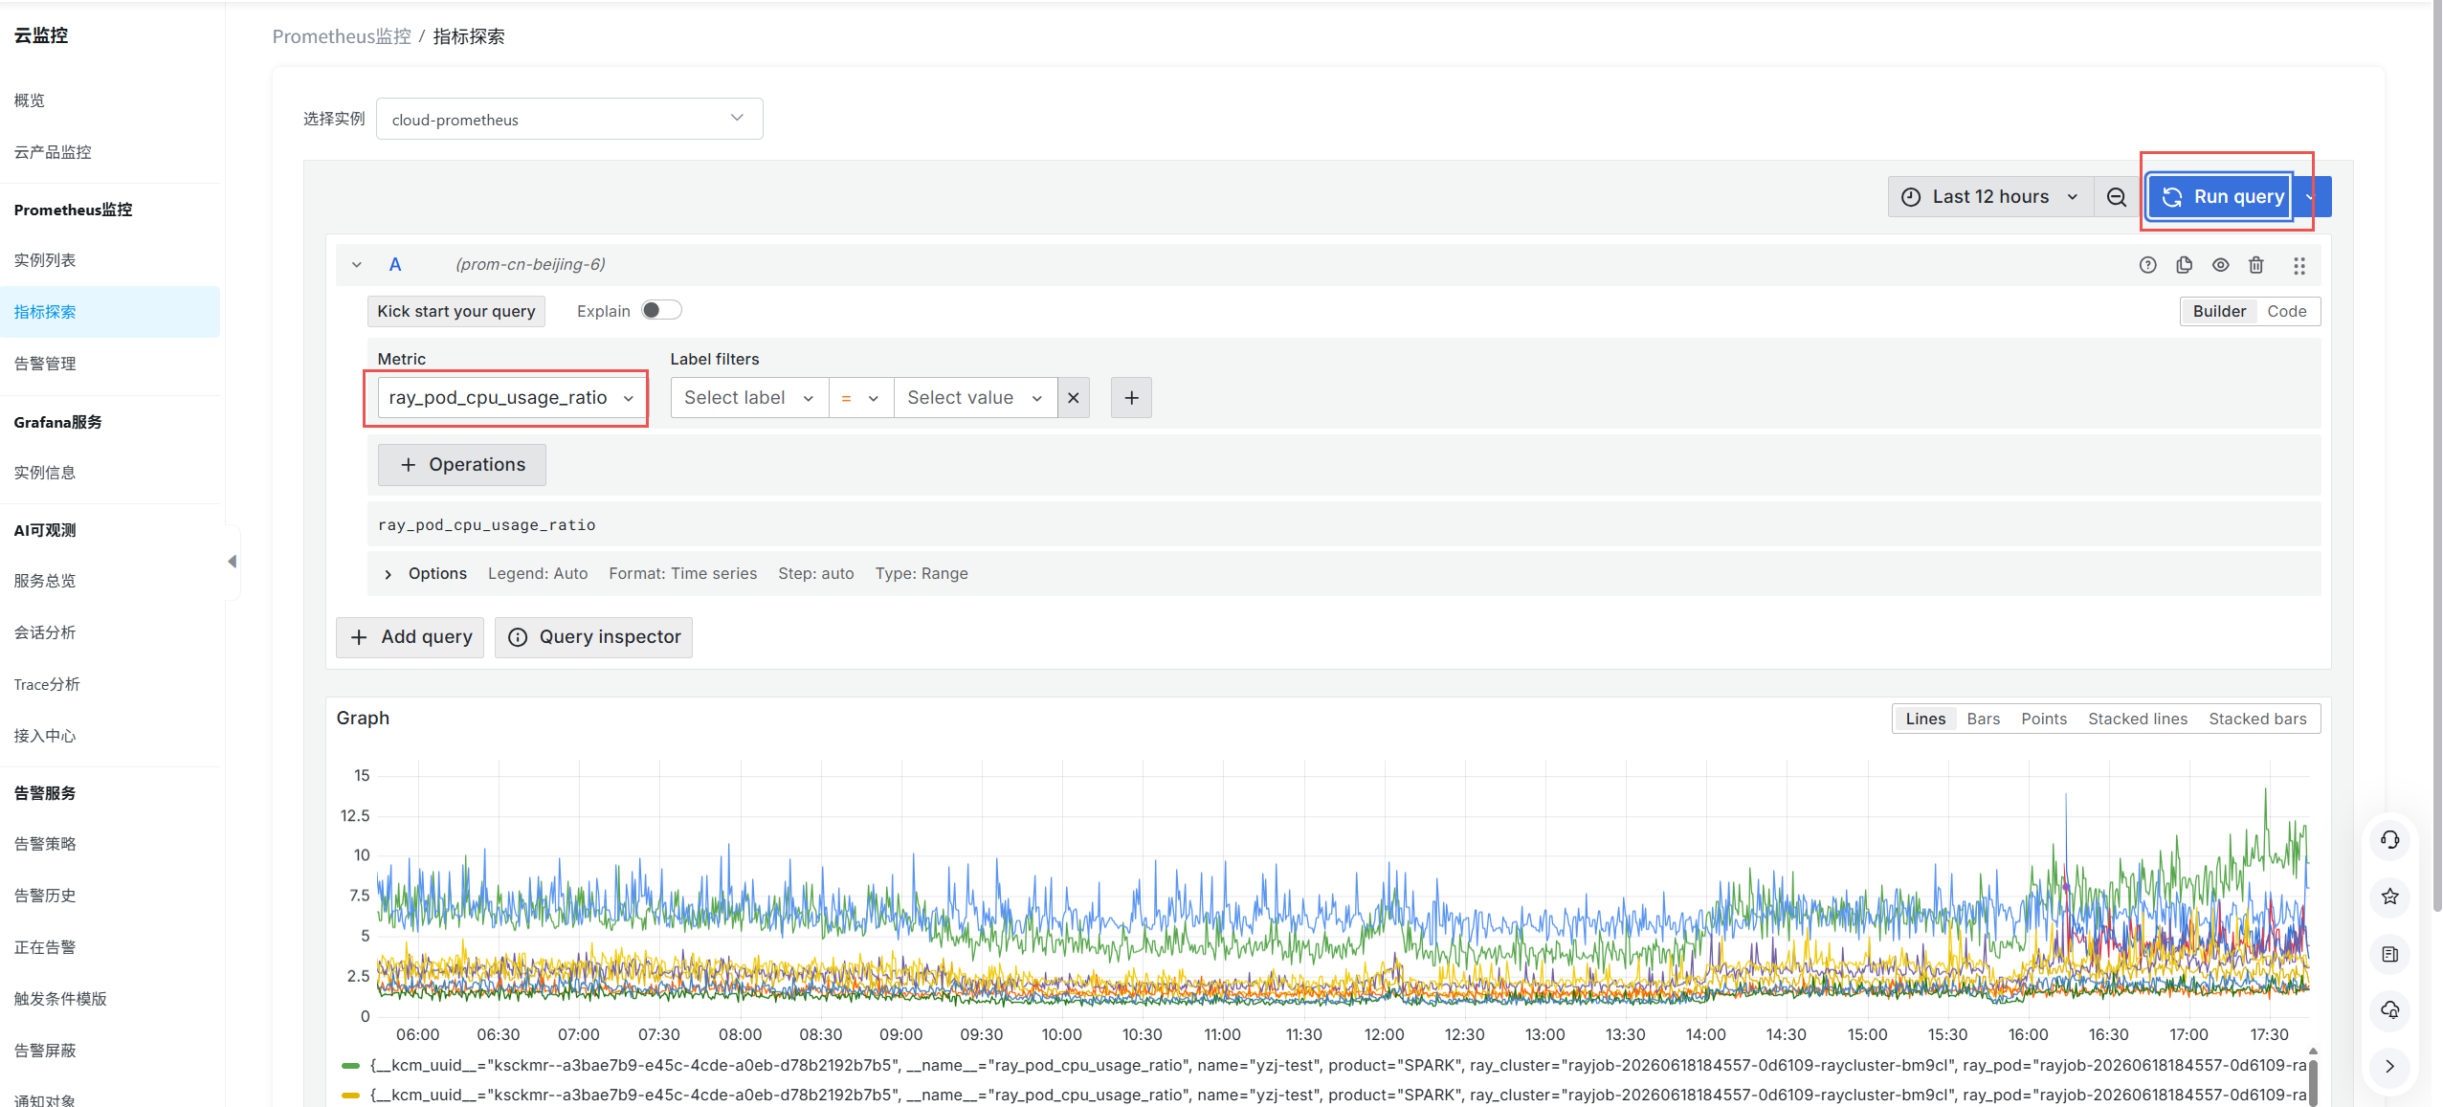2443x1107 pixels.
Task: Collapse query A with the chevron
Action: pos(357,265)
